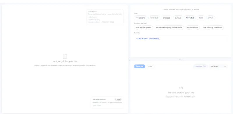Click the Download PDF button

pyautogui.click(x=200, y=66)
